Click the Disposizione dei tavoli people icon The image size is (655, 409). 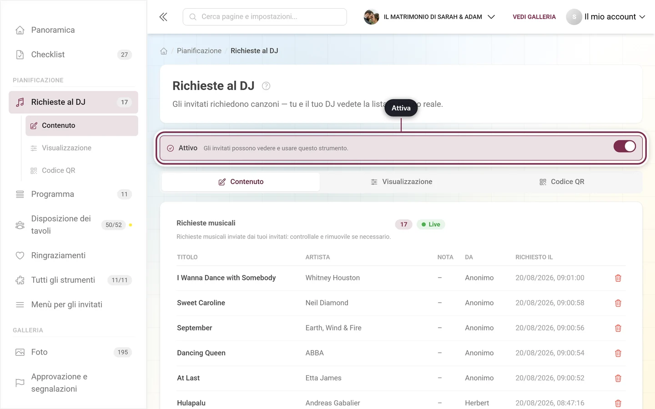coord(20,225)
